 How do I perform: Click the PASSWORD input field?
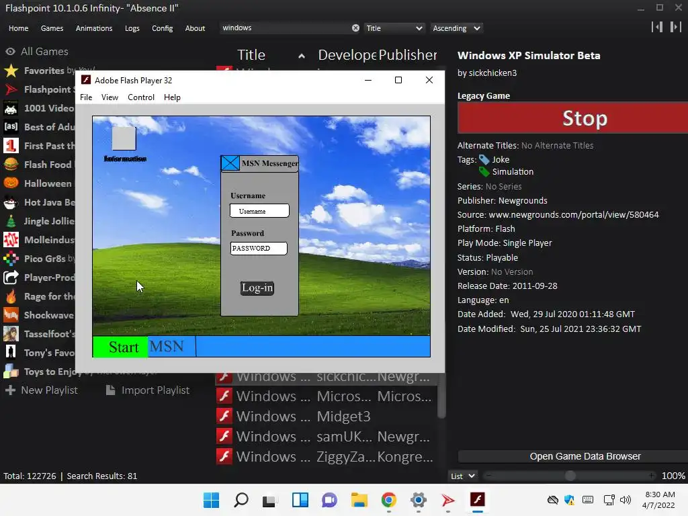coord(259,249)
